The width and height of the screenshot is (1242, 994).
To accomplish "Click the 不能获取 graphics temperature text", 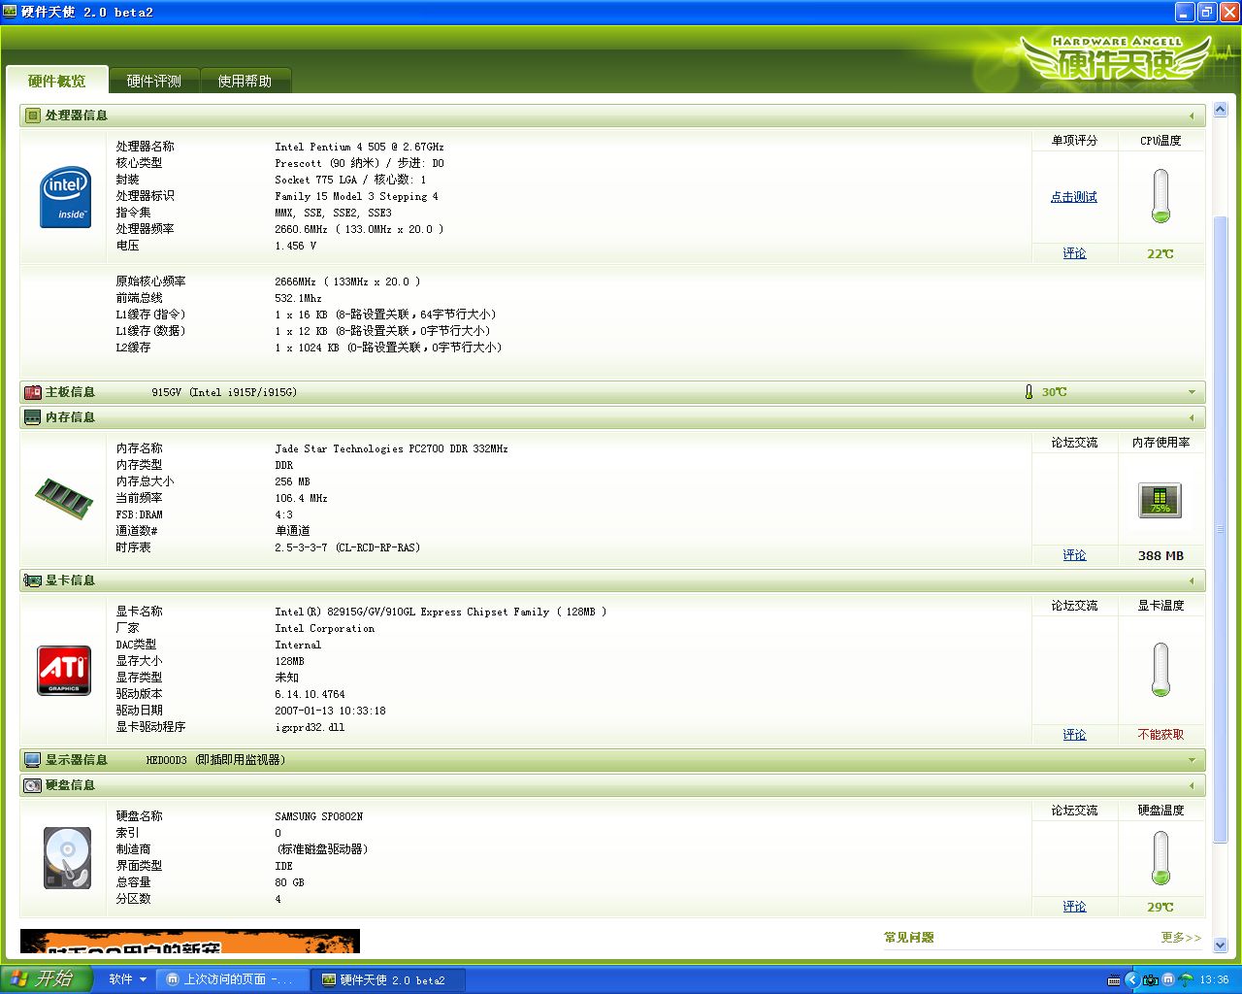I will point(1160,735).
